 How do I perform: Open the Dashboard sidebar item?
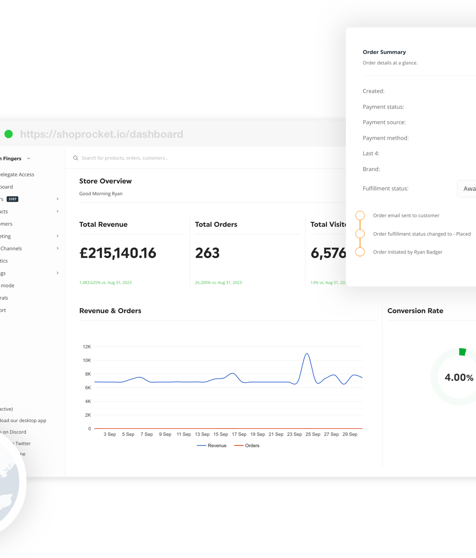point(6,187)
